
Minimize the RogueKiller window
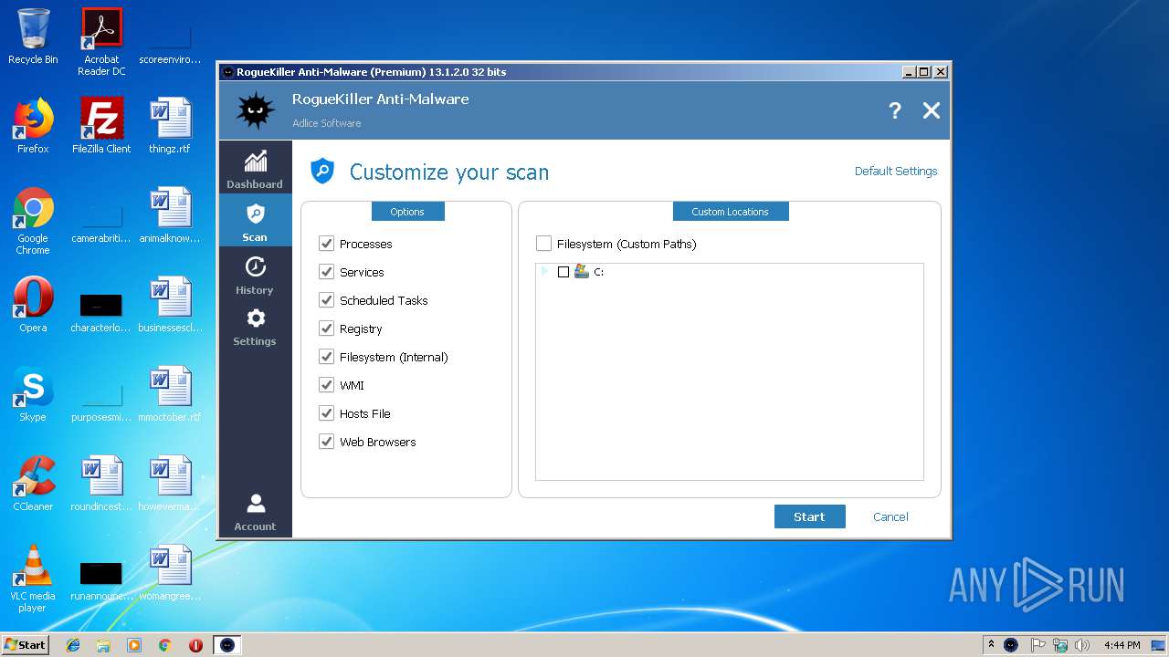(909, 72)
